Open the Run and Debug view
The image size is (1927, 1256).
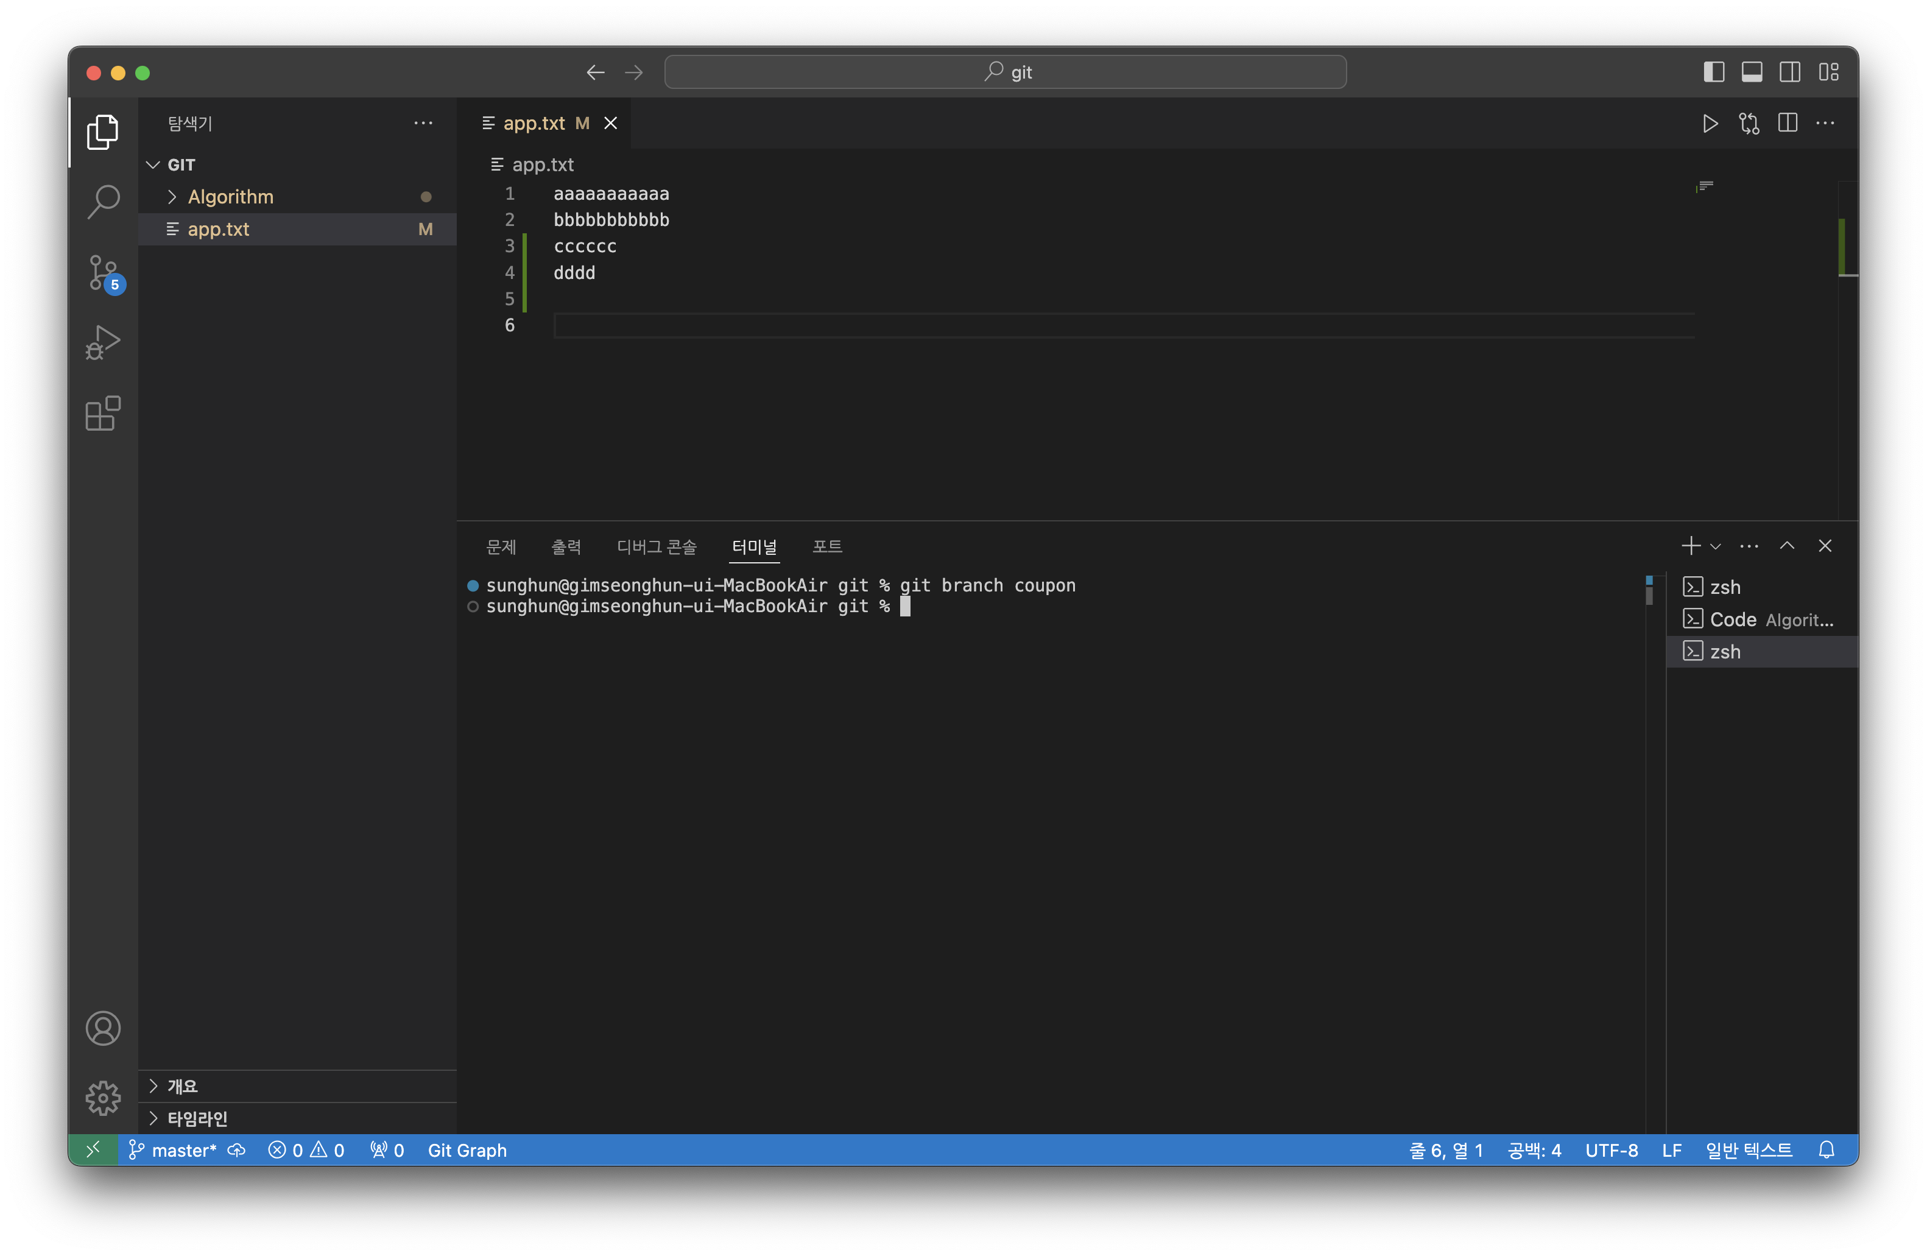104,342
